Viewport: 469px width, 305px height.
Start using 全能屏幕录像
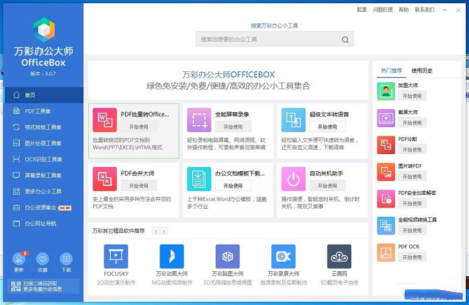click(x=233, y=127)
